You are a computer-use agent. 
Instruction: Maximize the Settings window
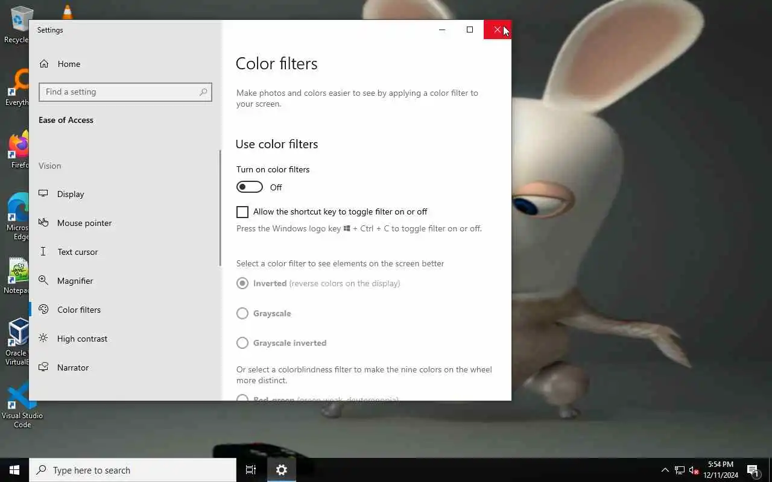coord(470,30)
